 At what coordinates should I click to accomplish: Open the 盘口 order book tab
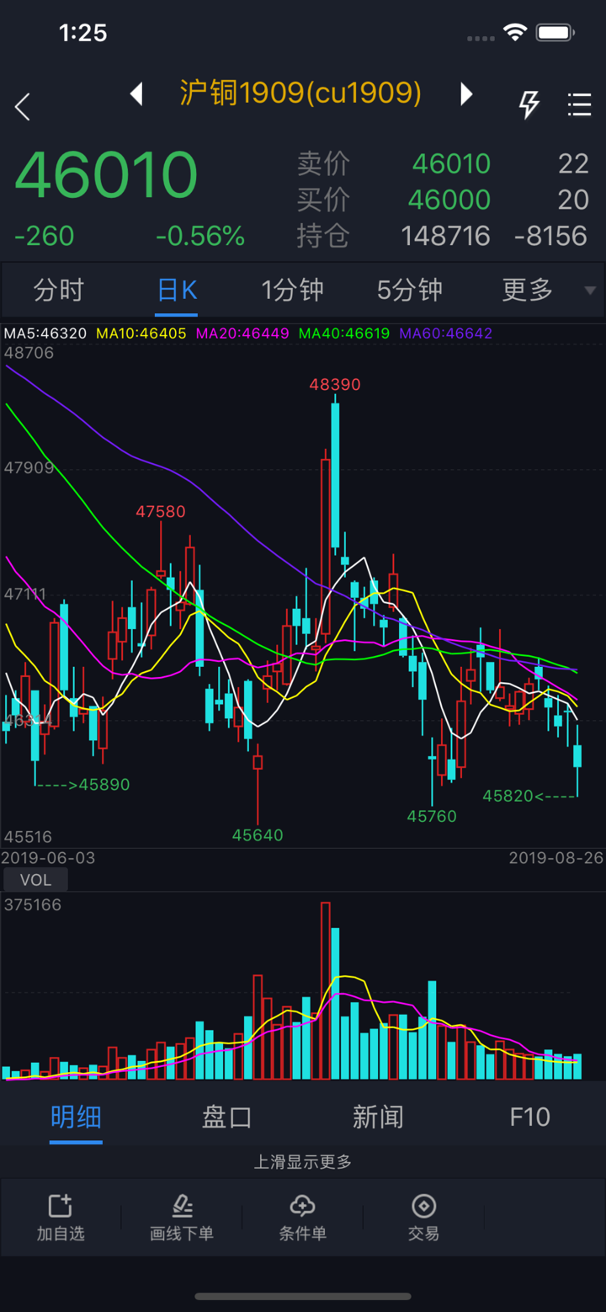click(226, 1117)
